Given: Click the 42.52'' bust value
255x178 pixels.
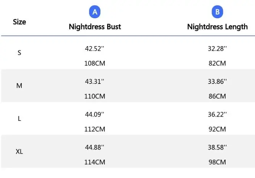Looking at the screenshot, I should (95, 48).
